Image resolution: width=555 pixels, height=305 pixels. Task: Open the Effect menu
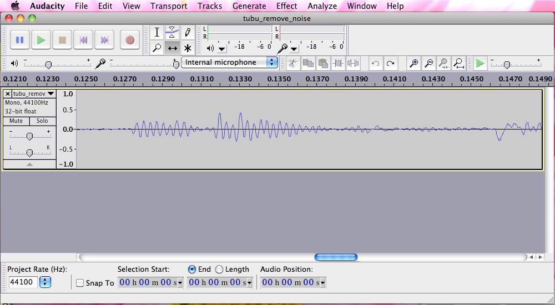287,6
